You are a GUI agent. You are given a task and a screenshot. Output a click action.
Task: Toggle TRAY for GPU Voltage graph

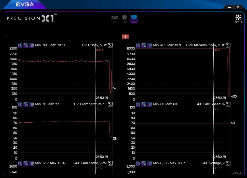[x=149, y=163]
